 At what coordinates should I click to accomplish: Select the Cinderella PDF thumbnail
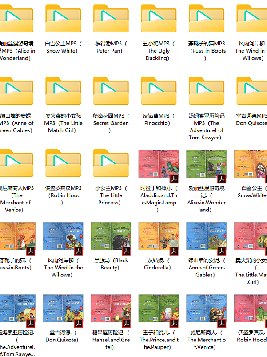[159, 238]
